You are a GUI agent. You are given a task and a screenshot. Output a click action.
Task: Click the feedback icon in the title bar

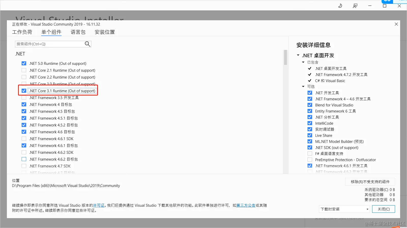pyautogui.click(x=355, y=6)
